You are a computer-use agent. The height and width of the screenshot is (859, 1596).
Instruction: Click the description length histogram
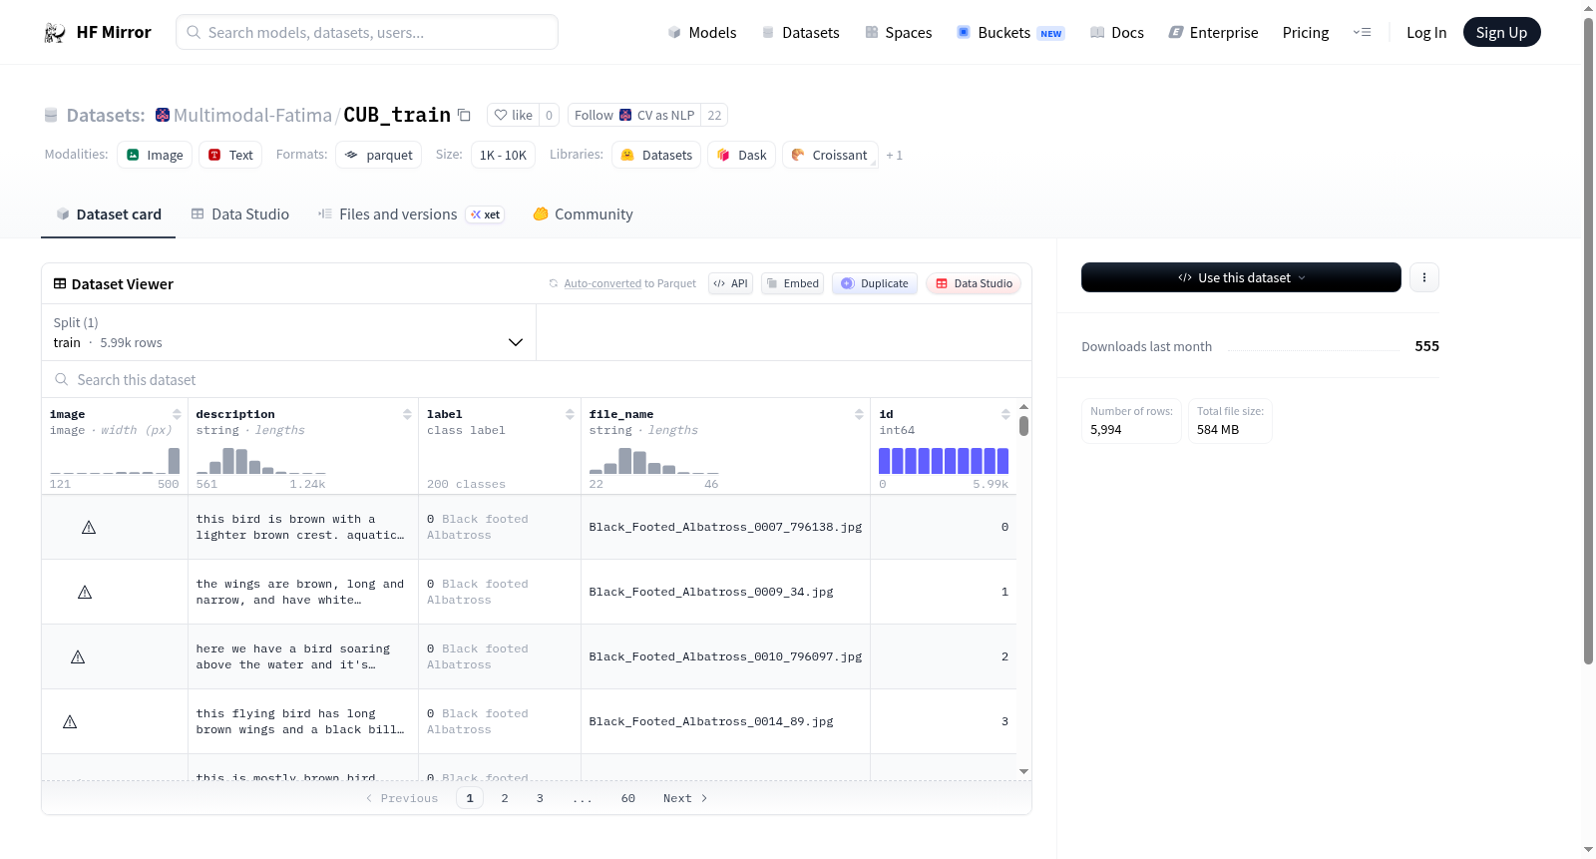[261, 461]
